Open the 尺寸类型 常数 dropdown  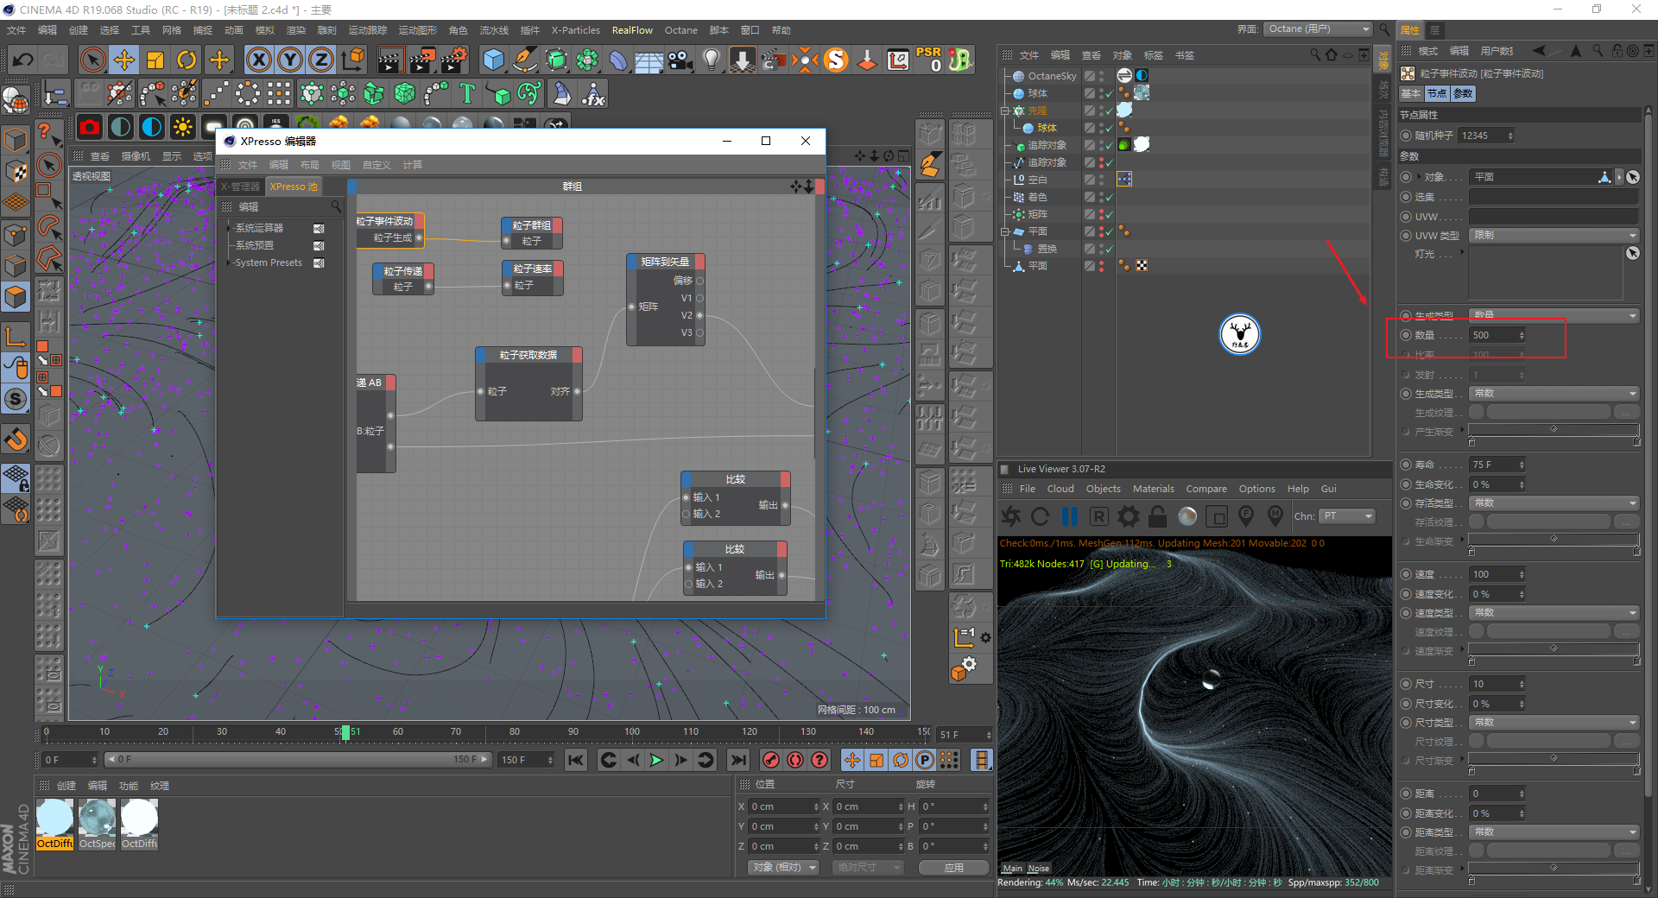[x=1554, y=722]
